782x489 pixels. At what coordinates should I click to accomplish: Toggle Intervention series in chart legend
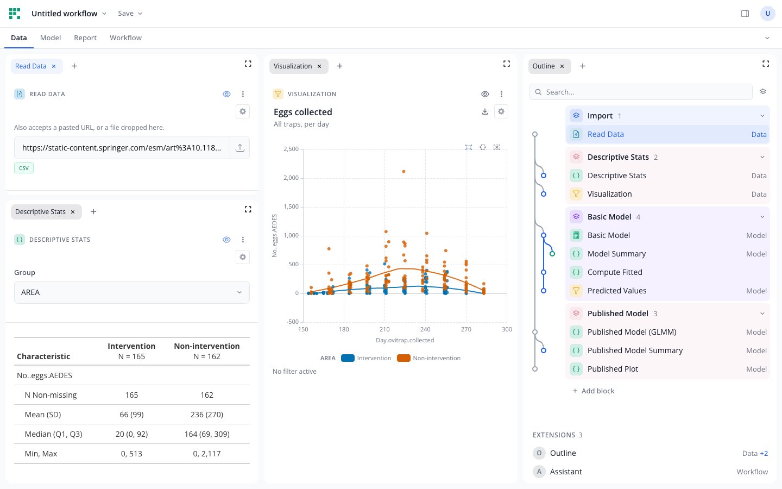click(366, 358)
